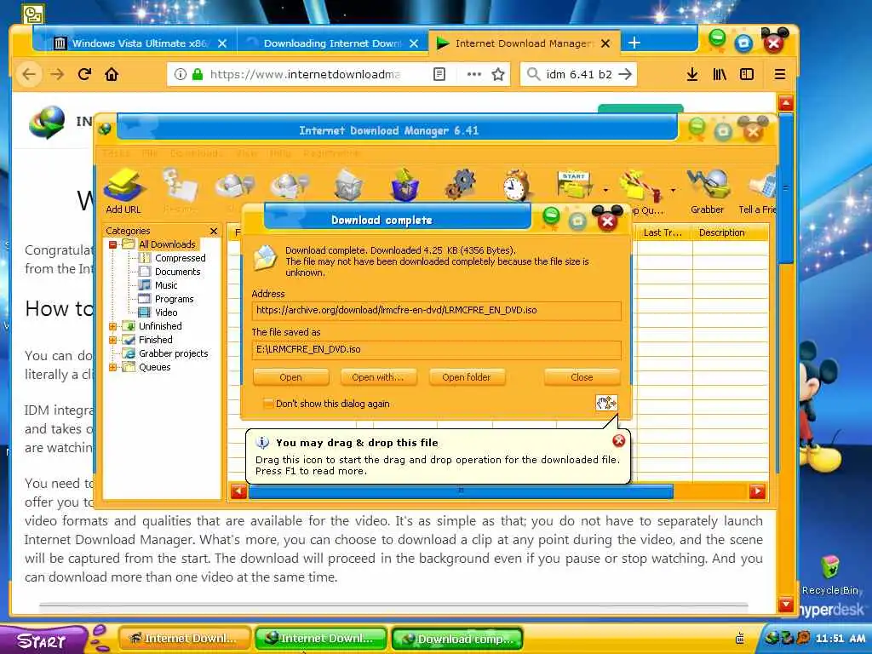Reload the page in Firefox
The width and height of the screenshot is (872, 654).
84,74
